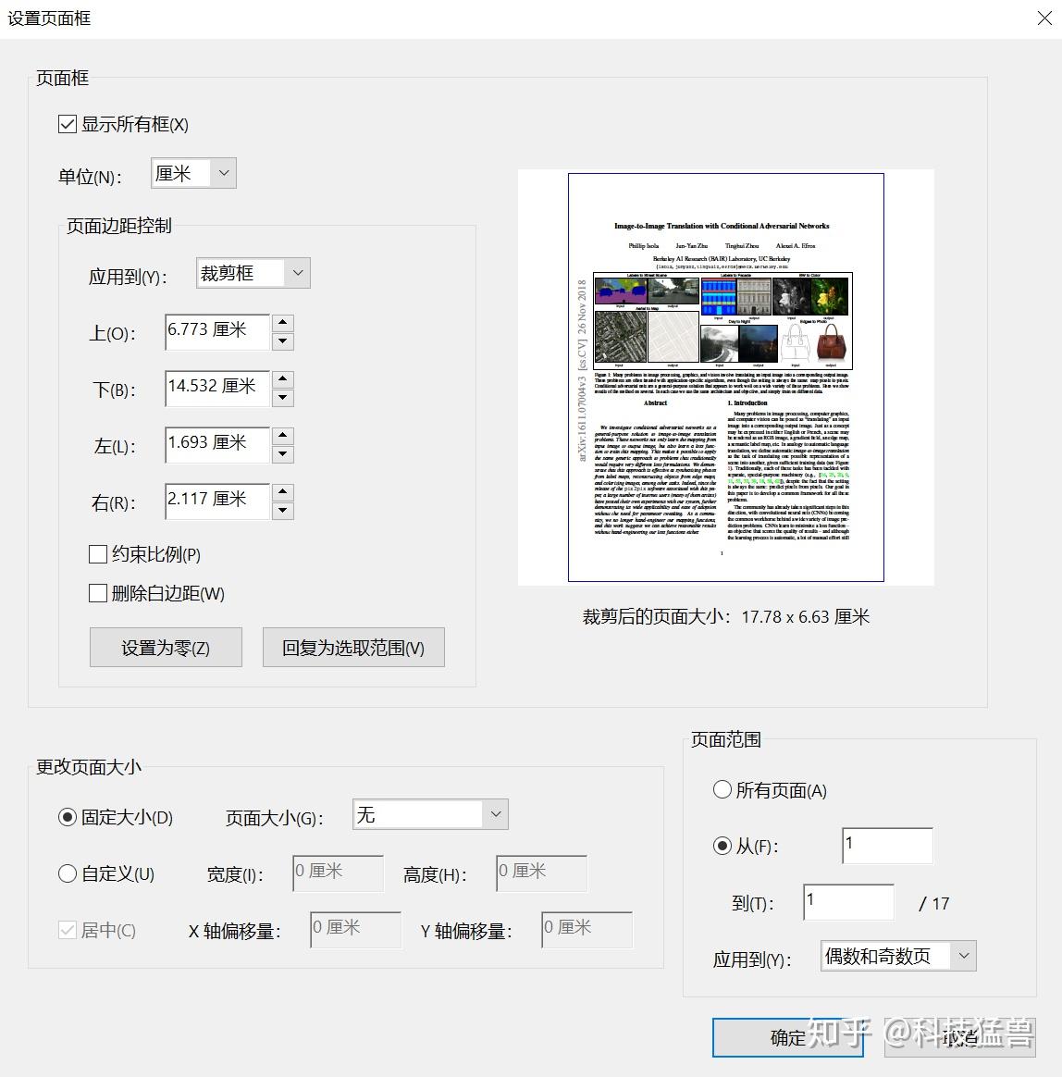Enable the 删除白边距(W) option
1062x1077 pixels.
(97, 593)
